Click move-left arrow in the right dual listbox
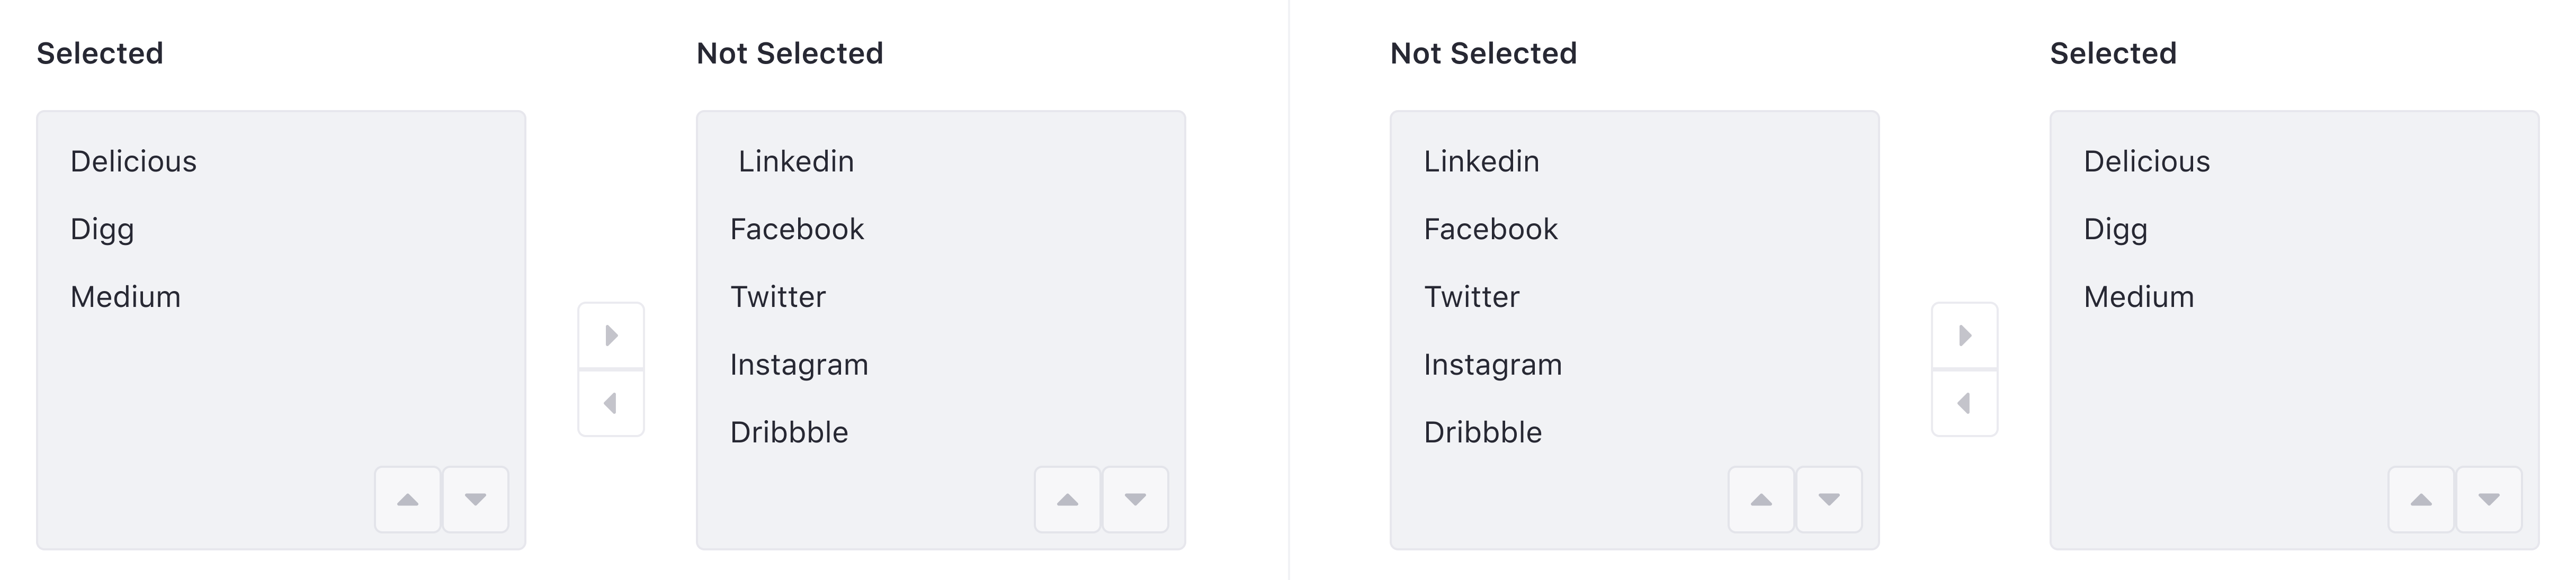Viewport: 2576px width, 580px height. click(x=1964, y=403)
